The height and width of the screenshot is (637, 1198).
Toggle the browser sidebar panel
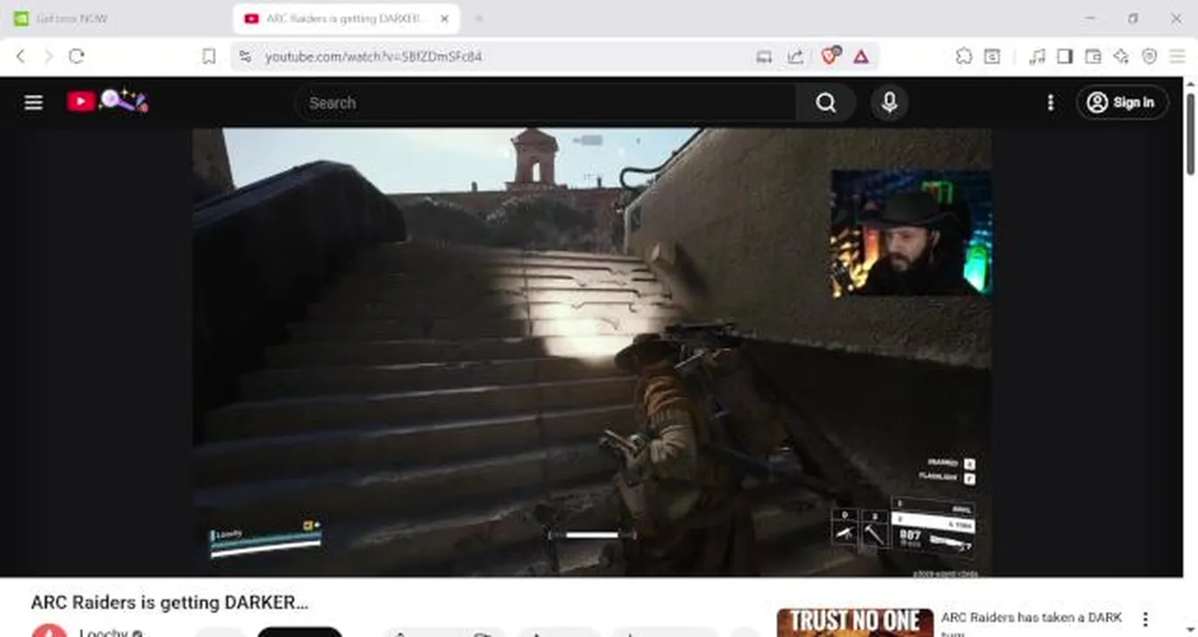point(1064,57)
